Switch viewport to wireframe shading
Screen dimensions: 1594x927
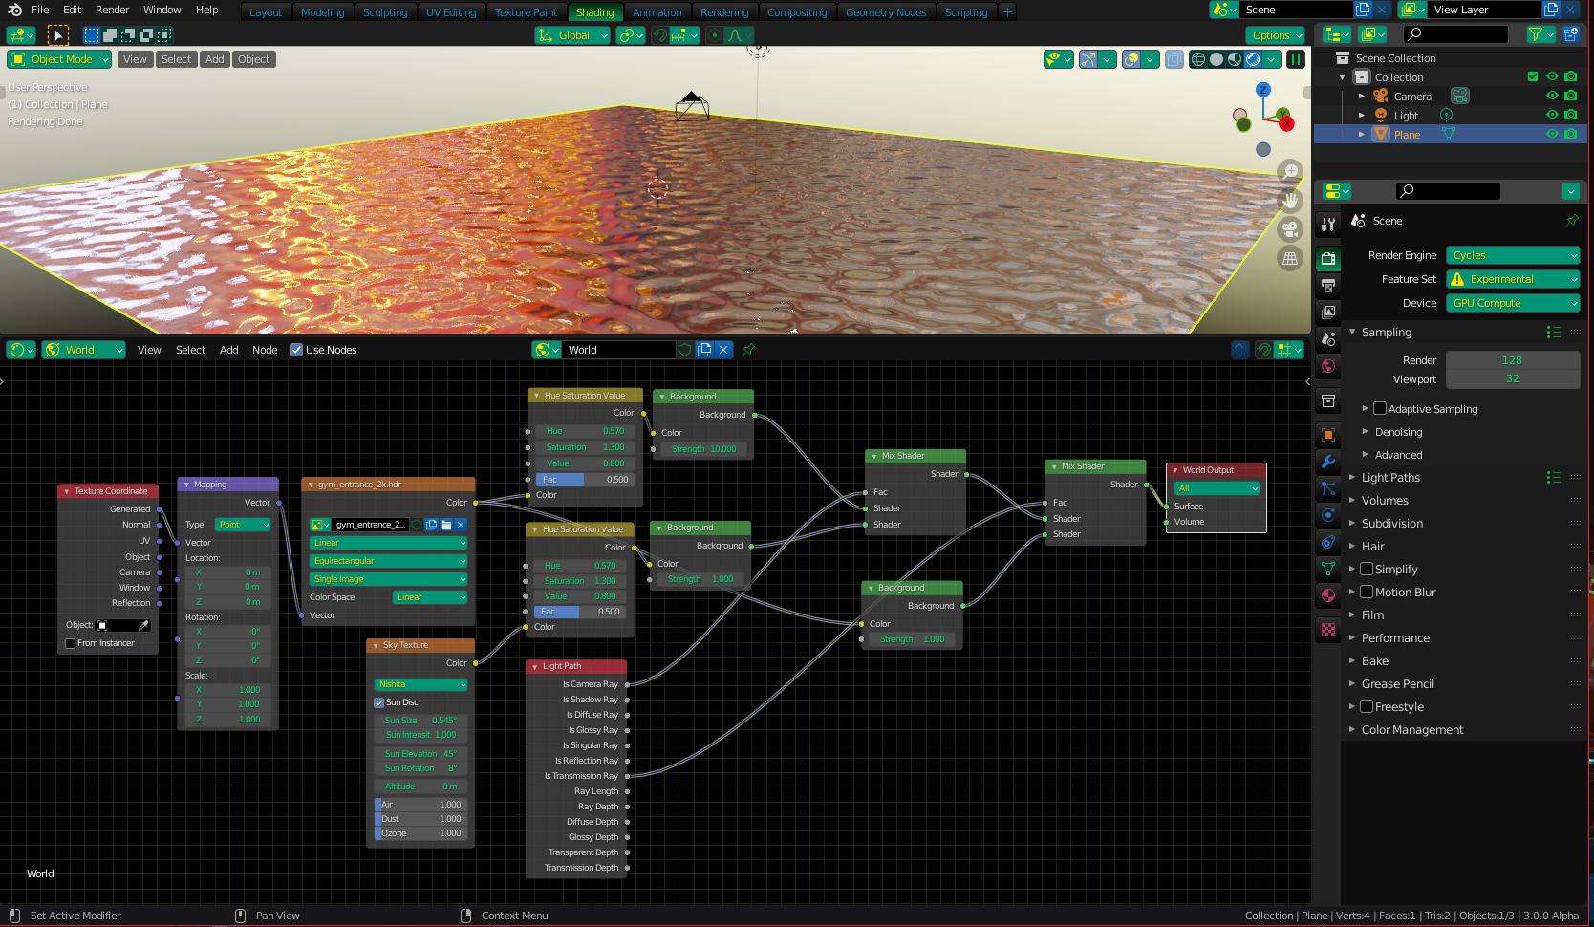[1198, 59]
